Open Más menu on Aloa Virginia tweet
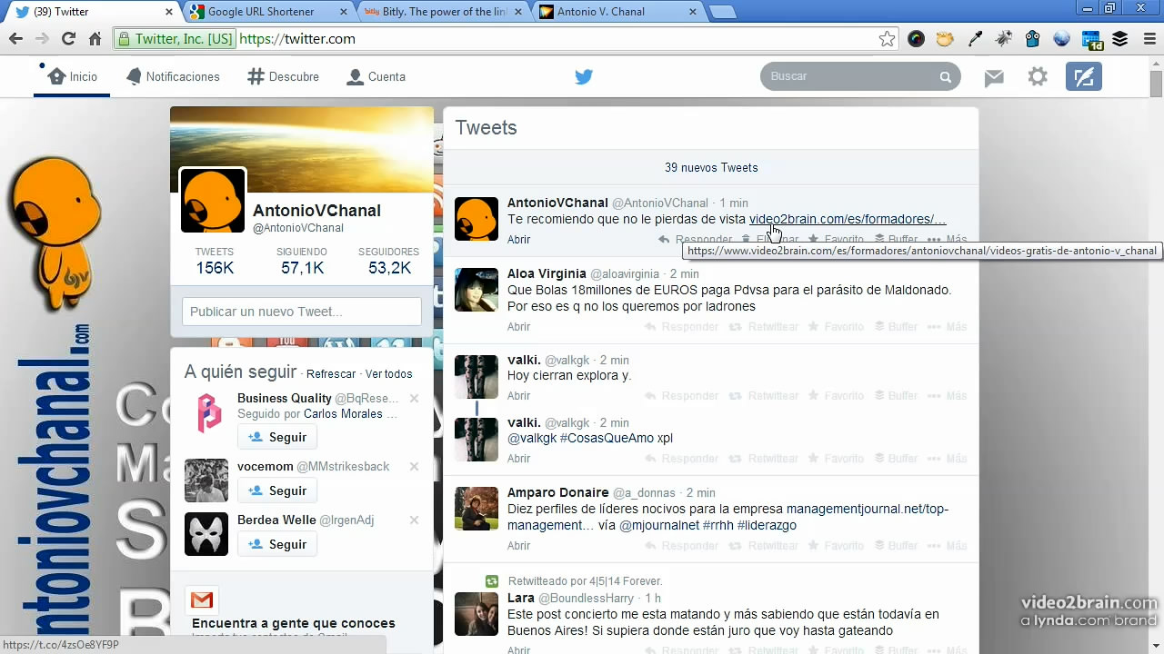 (x=948, y=327)
